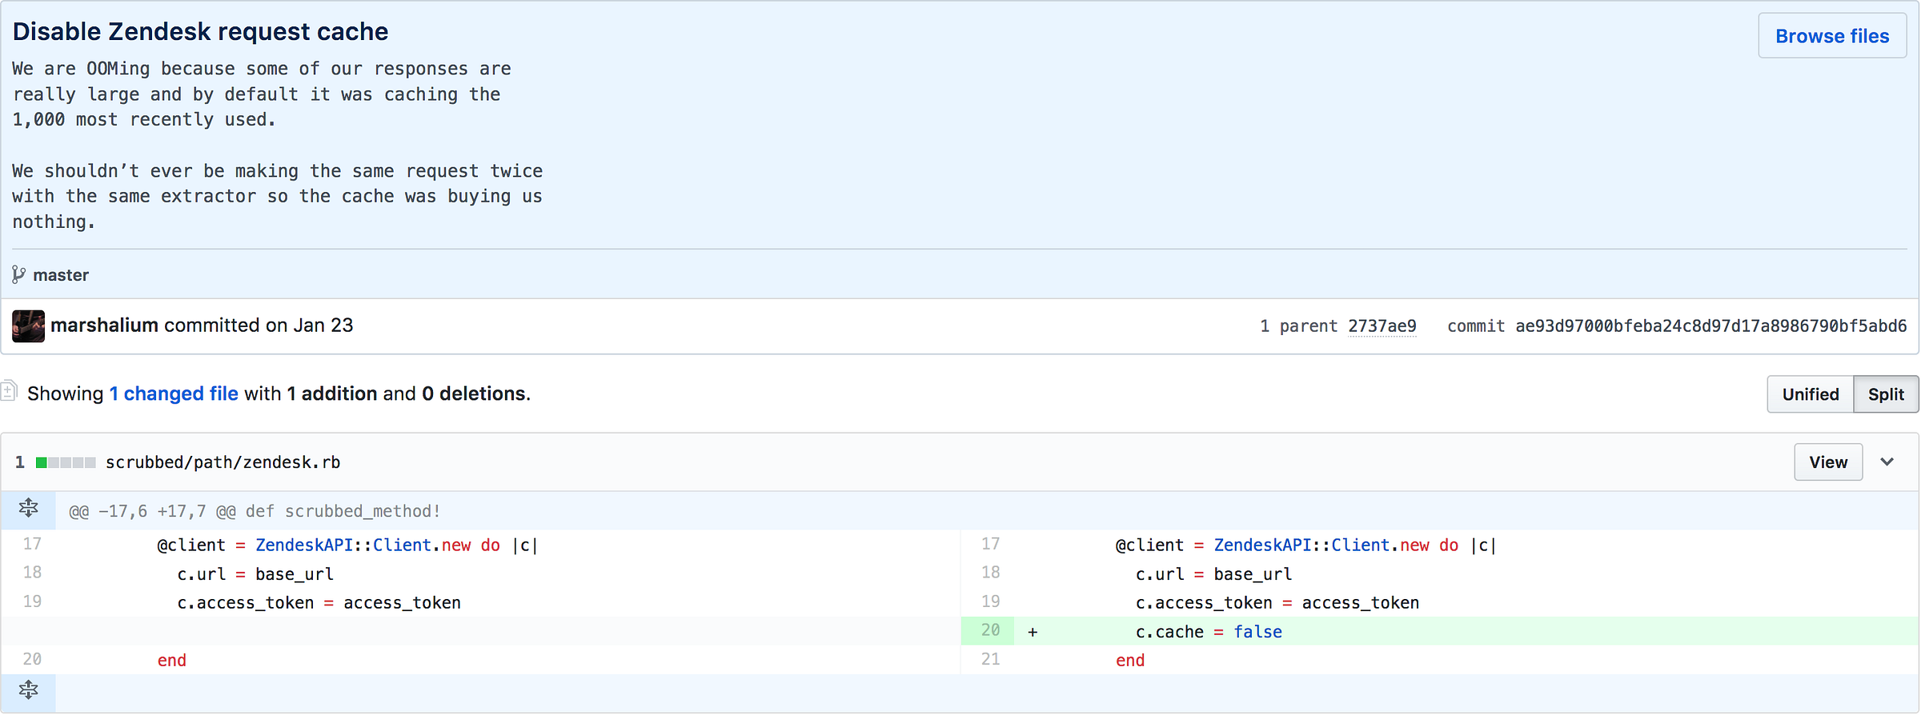Click line number 17 in left pane
The width and height of the screenshot is (1921, 715).
click(x=32, y=545)
